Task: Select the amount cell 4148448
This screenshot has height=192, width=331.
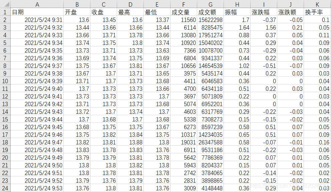Action: tap(211, 188)
